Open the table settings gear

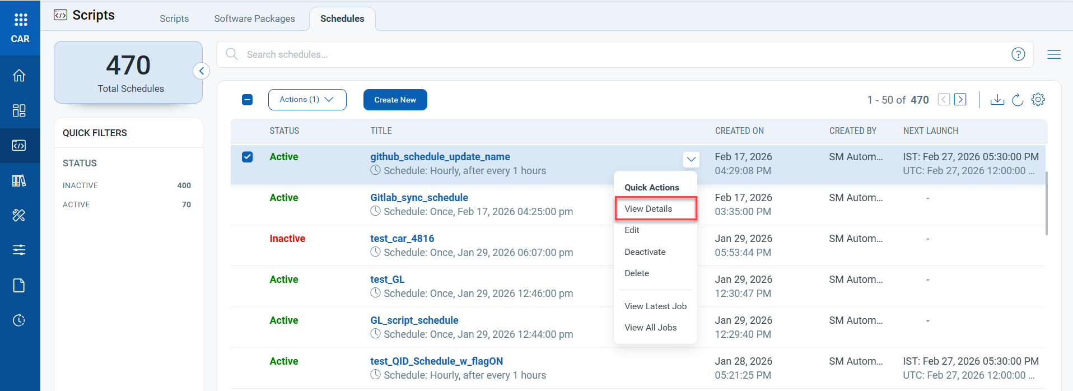point(1038,100)
